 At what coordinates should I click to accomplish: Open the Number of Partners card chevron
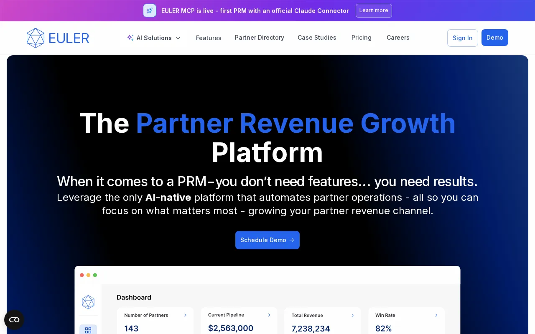click(x=185, y=315)
